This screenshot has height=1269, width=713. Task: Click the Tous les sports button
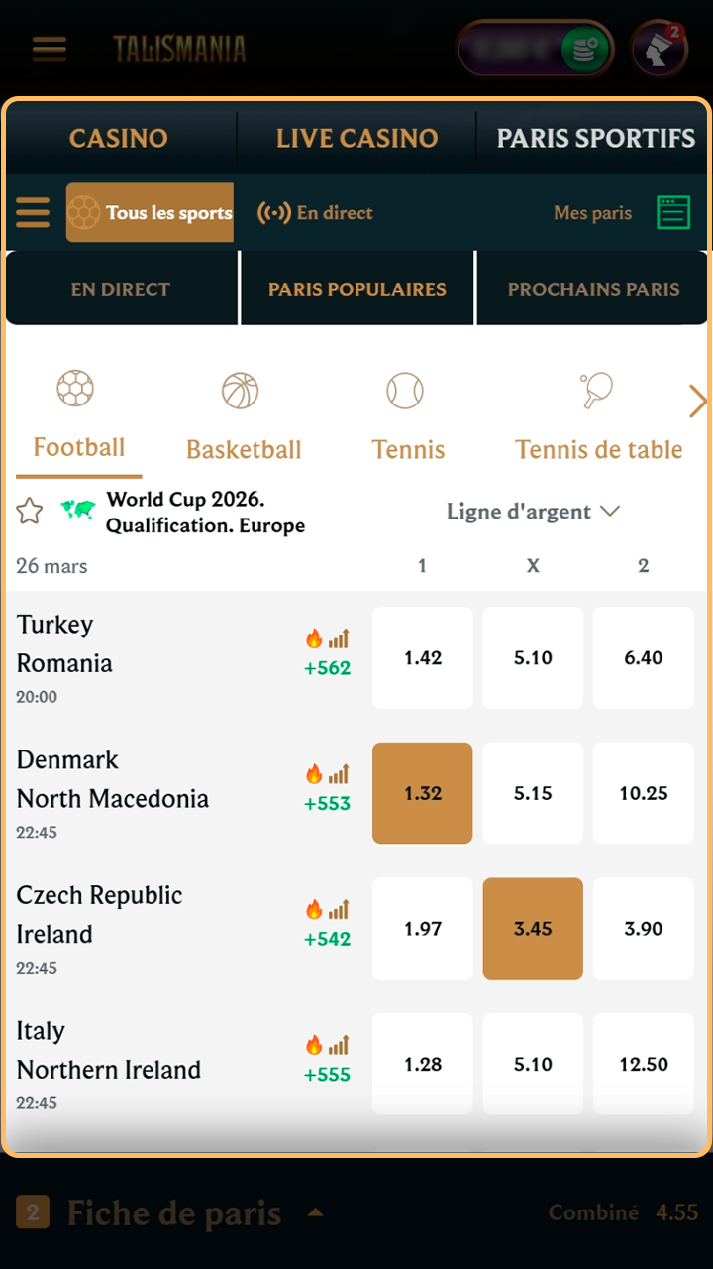point(150,212)
